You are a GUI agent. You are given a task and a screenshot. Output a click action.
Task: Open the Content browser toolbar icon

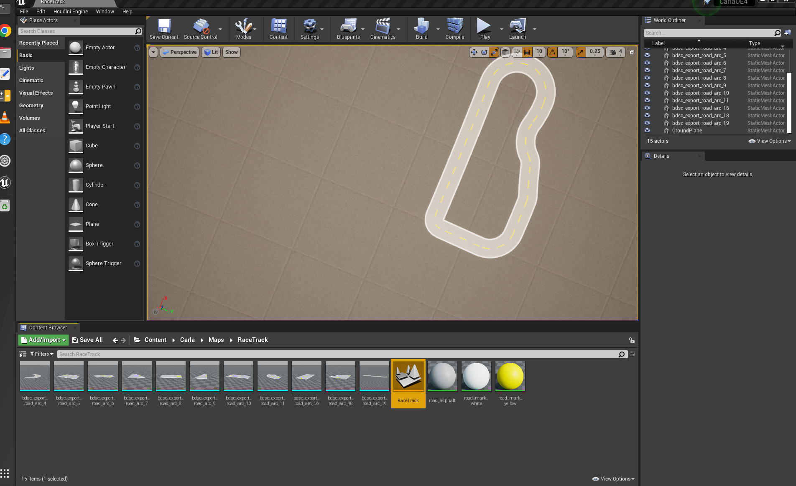tap(278, 29)
